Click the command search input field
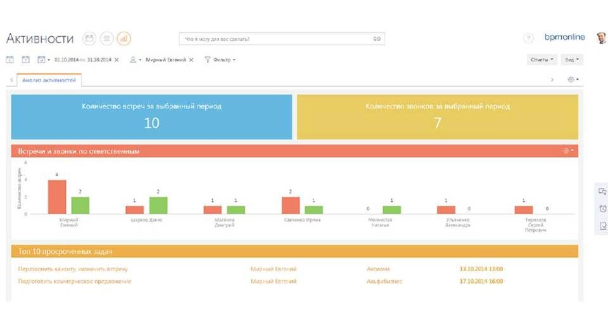Image resolution: width=608 pixels, height=329 pixels. click(275, 39)
